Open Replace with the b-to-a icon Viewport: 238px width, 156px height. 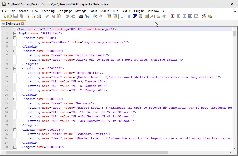(x=87, y=16)
